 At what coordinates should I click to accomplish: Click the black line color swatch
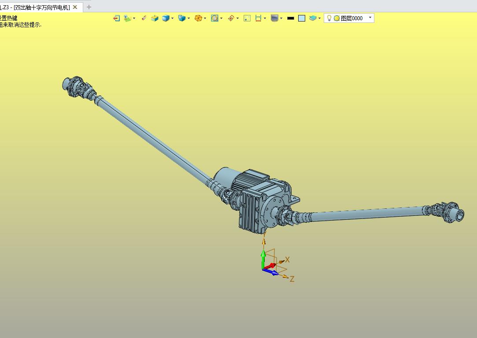tap(291, 18)
